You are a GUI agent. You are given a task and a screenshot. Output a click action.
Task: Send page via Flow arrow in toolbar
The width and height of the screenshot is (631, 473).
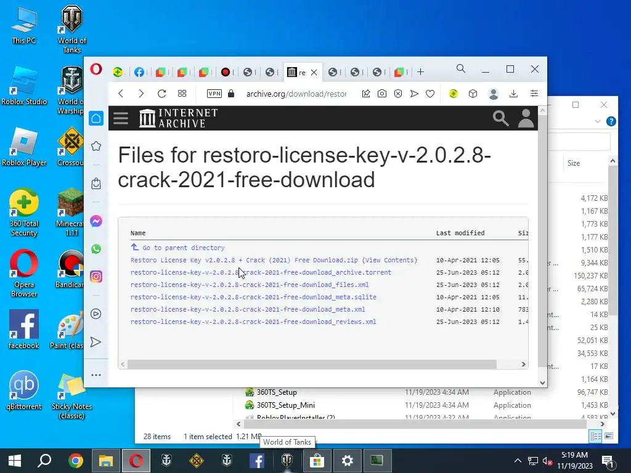point(414,94)
